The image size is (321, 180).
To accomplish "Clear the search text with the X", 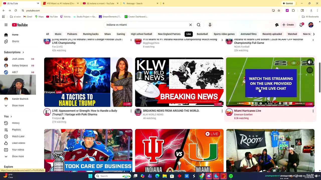I will tap(191, 25).
